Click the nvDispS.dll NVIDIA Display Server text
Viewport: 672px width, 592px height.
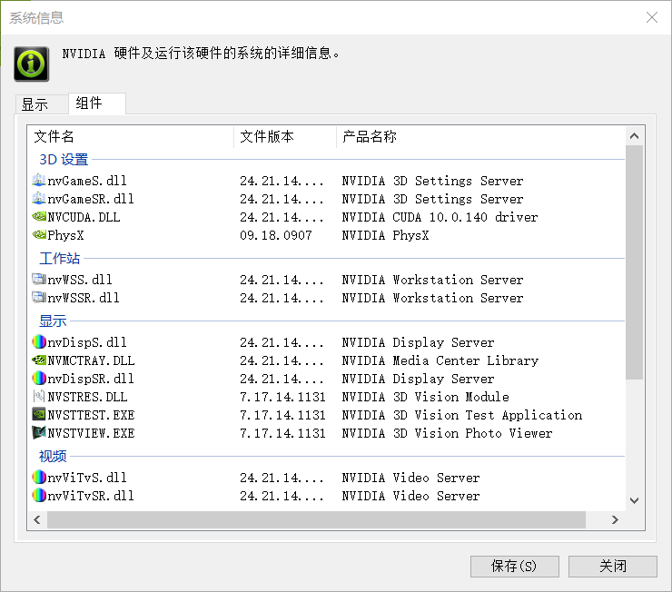[418, 342]
